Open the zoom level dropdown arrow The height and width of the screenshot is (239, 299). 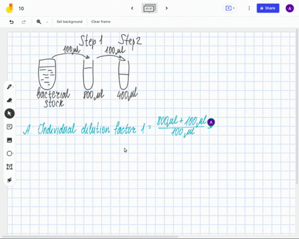tap(47, 22)
